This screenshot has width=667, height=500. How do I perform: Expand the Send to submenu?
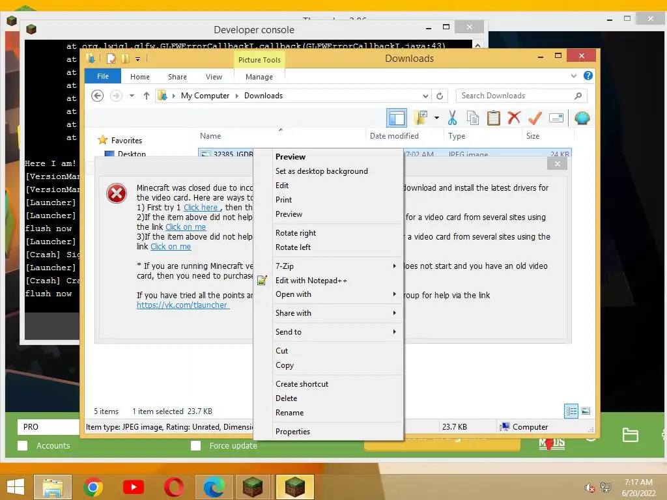[x=336, y=331]
